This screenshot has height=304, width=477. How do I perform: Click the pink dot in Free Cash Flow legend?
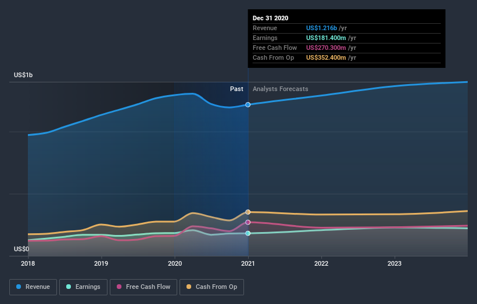click(119, 287)
